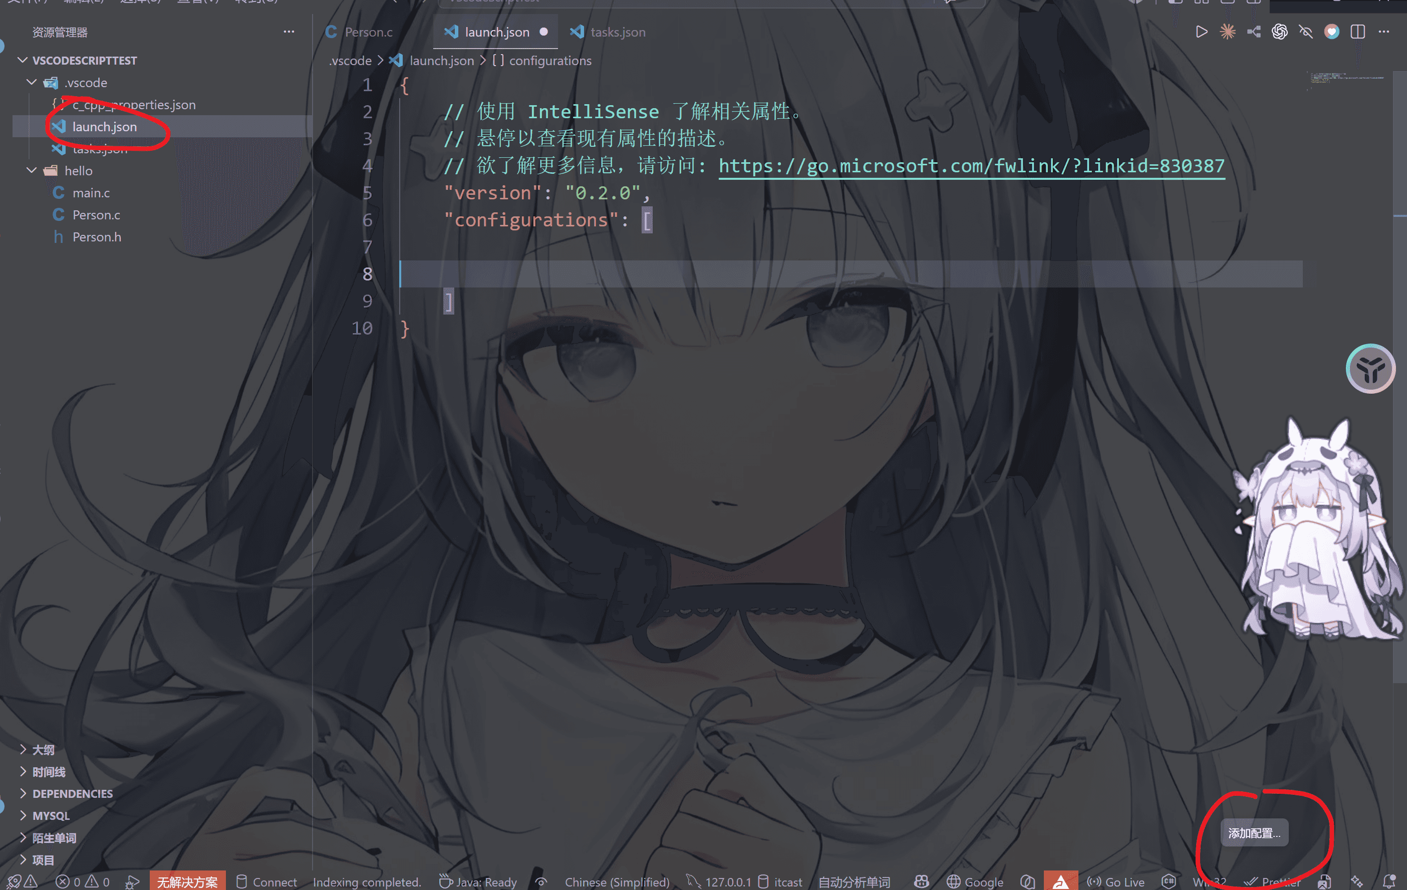Click the eye icon in status bar
The image size is (1407, 890).
[541, 882]
